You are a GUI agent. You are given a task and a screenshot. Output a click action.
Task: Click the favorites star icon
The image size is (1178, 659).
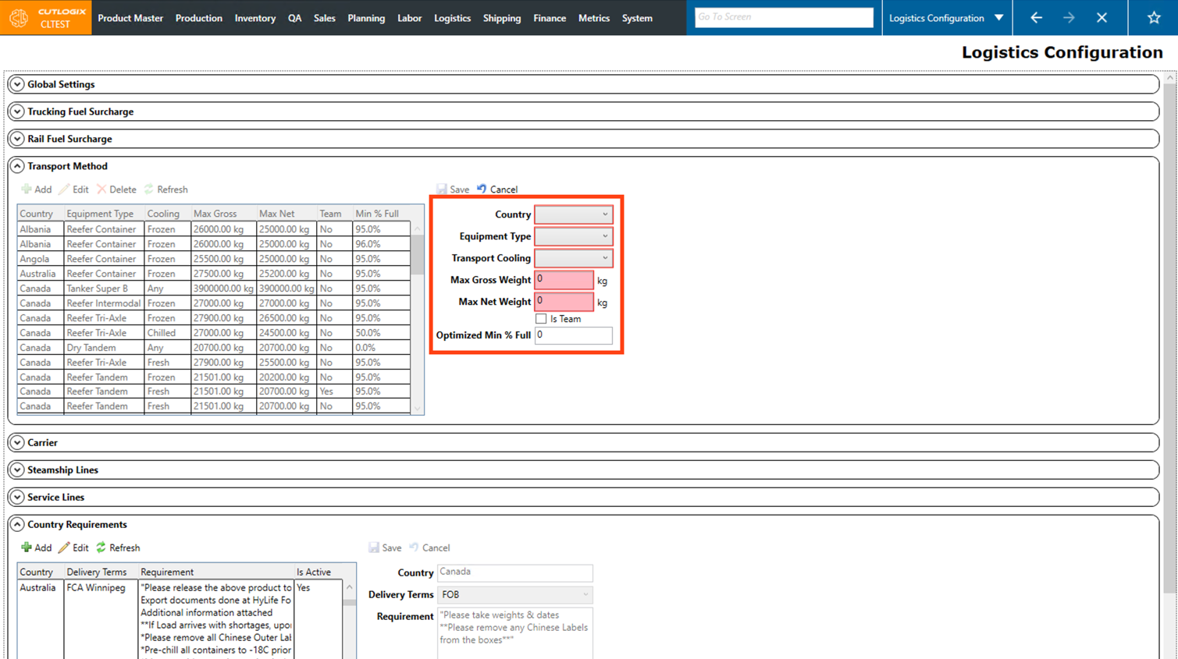pyautogui.click(x=1153, y=17)
